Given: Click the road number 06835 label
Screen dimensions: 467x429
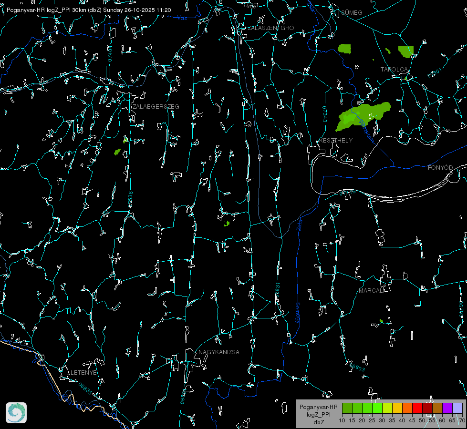Looking at the screenshot, I should [x=85, y=389].
